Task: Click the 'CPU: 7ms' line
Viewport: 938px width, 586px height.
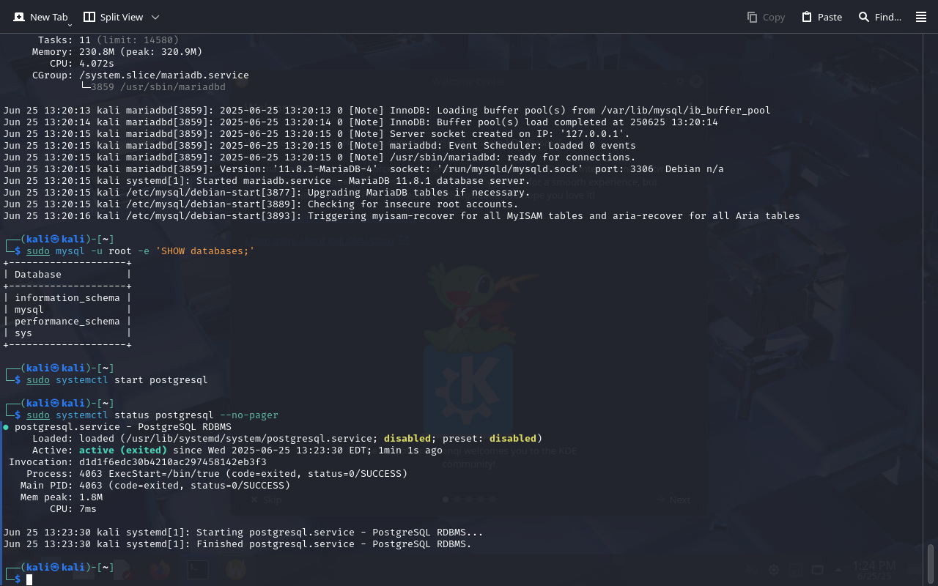Action: [73, 509]
